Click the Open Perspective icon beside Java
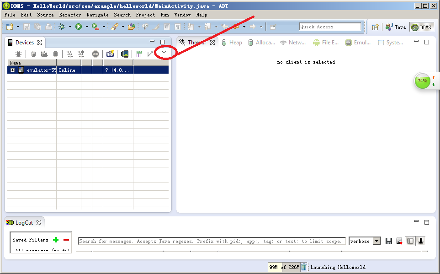 pos(375,27)
